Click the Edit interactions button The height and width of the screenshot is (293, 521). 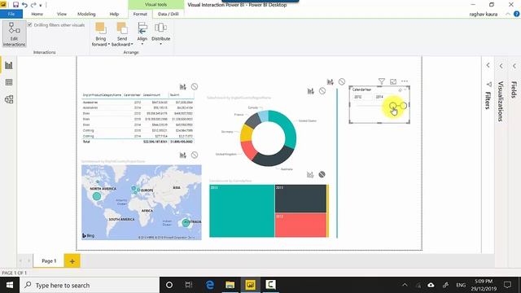[14, 34]
